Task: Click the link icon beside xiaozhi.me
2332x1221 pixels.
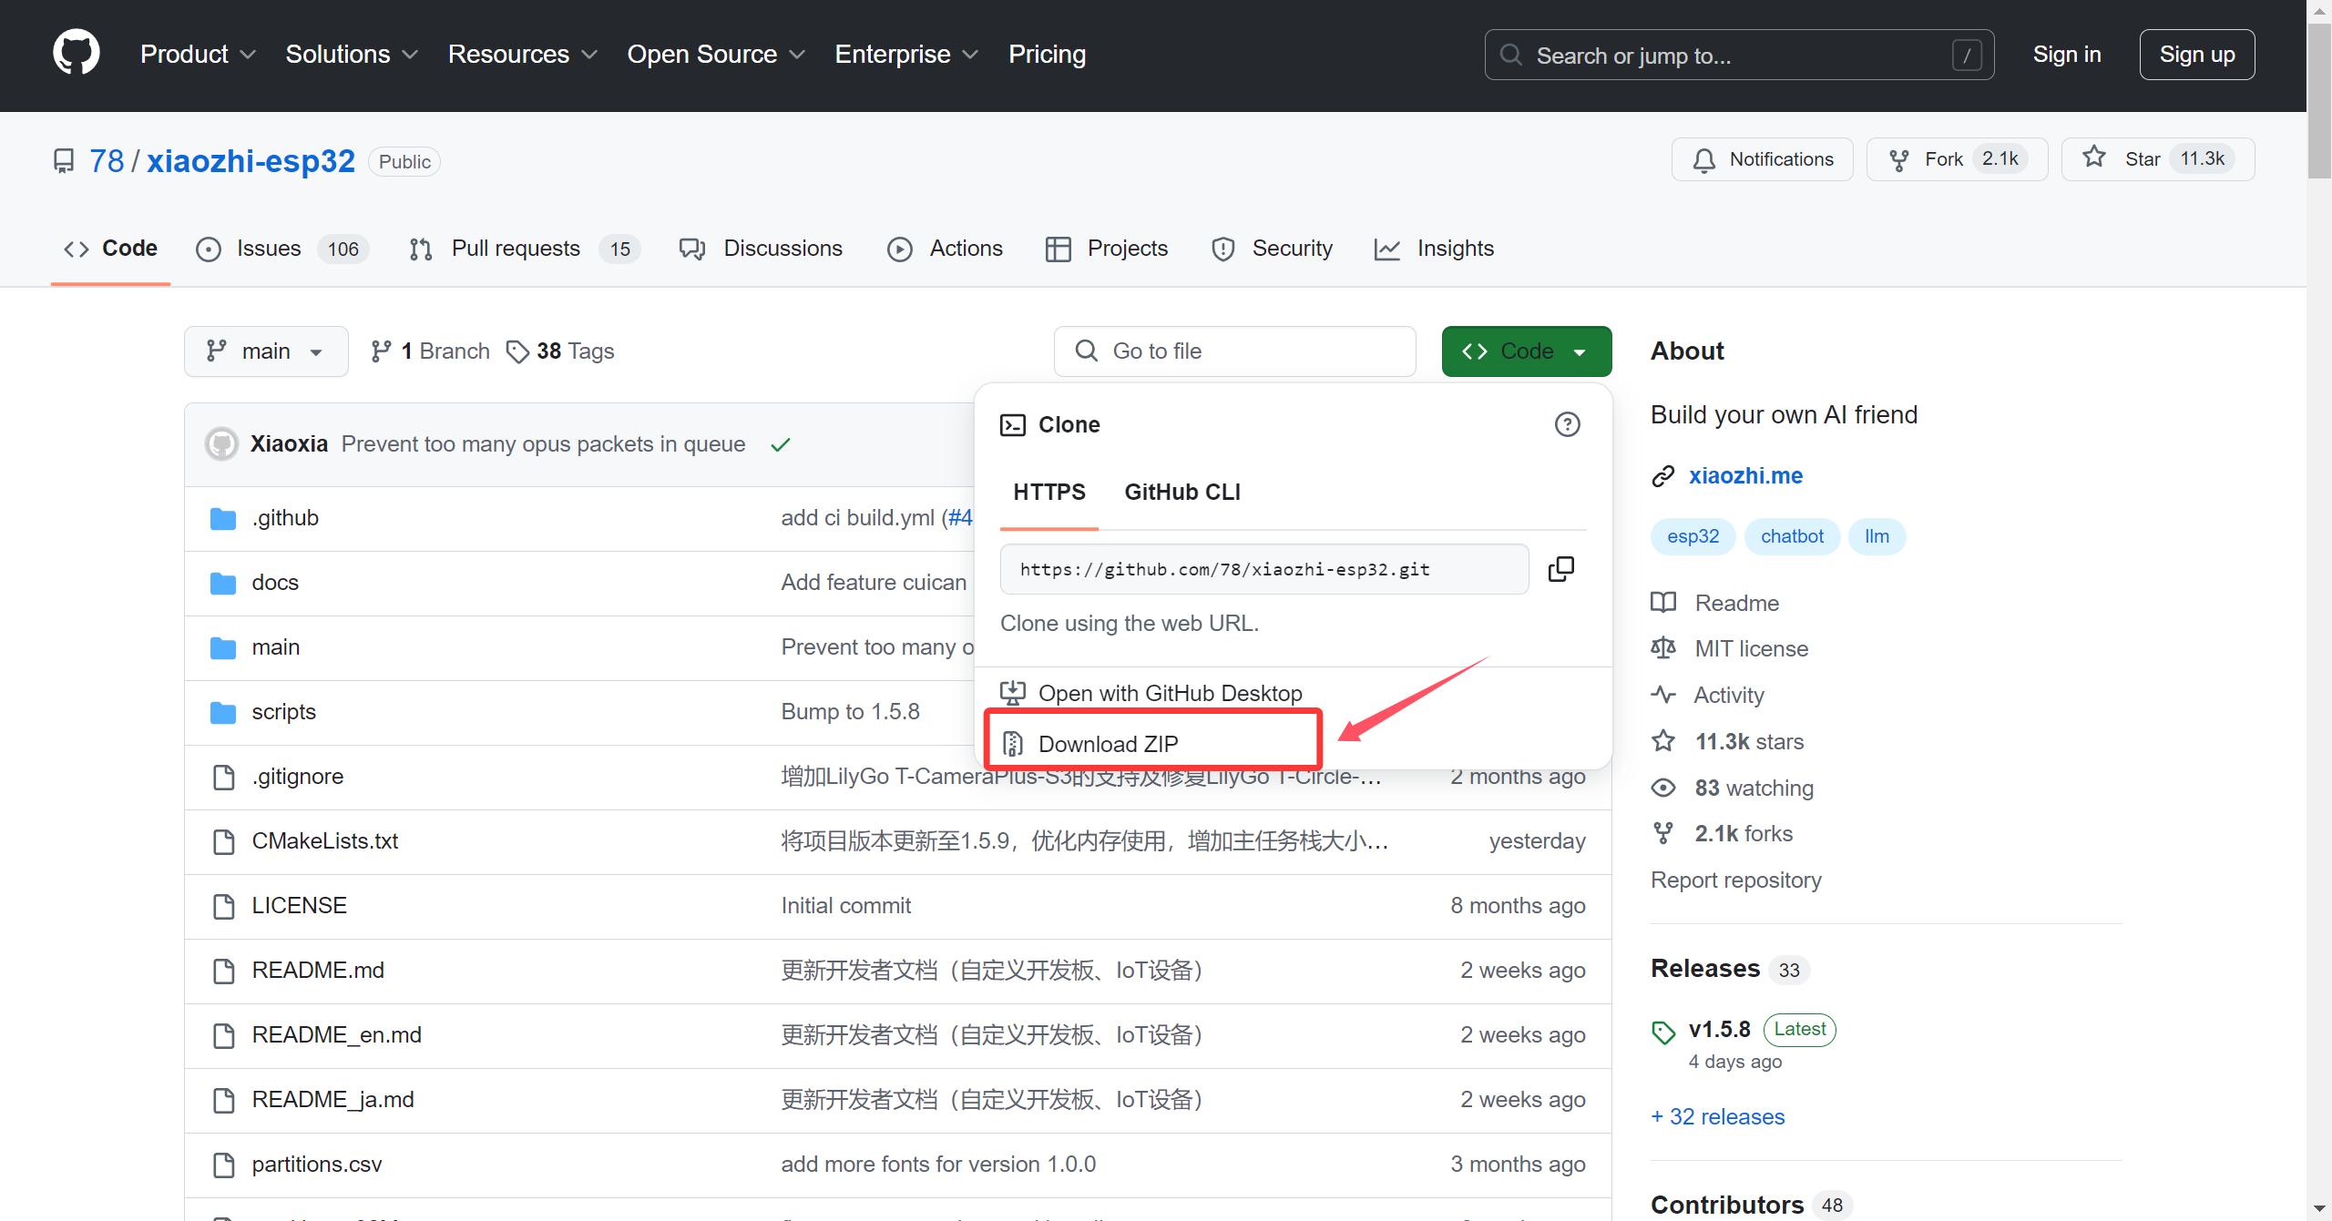Action: pos(1663,476)
